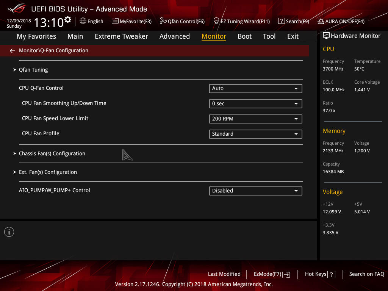Click the MyFavorite list icon

[x=115, y=21]
